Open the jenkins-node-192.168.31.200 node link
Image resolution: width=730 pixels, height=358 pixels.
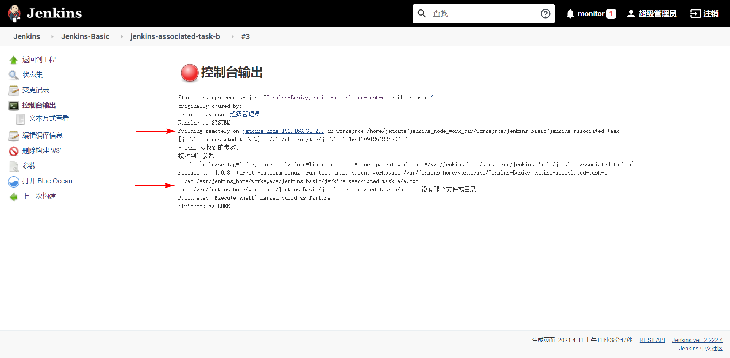pos(283,131)
